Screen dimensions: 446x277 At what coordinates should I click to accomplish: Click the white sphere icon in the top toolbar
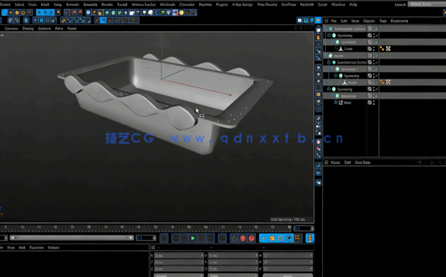pos(150,12)
